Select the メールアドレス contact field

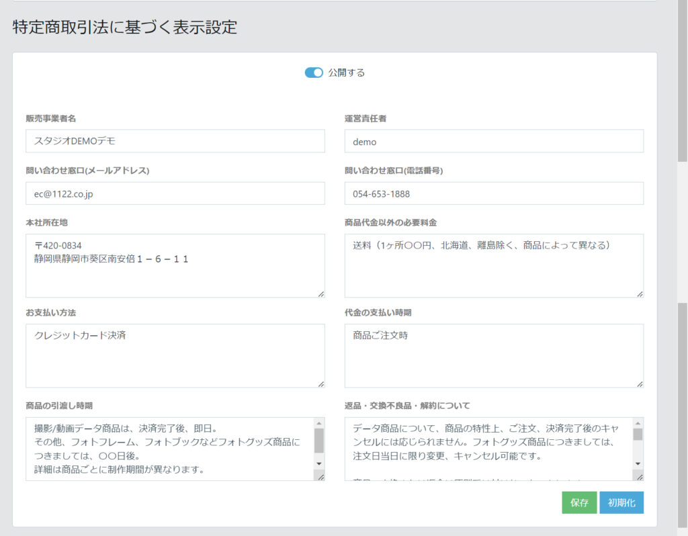[x=175, y=193]
